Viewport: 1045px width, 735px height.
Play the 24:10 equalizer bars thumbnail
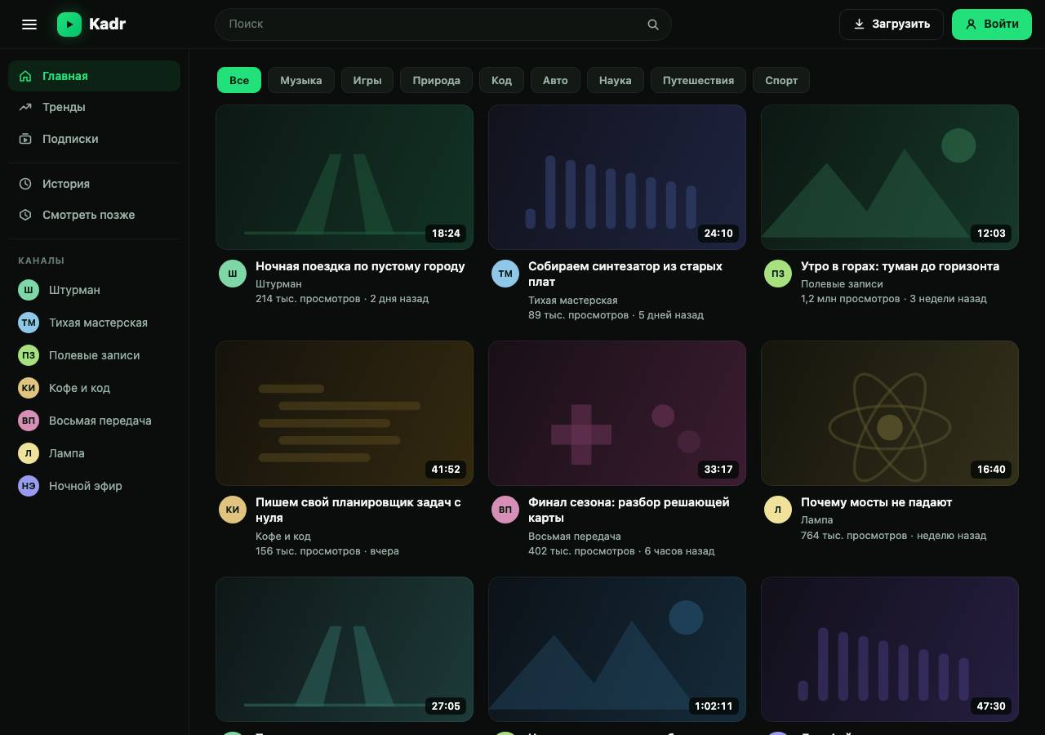tap(617, 177)
